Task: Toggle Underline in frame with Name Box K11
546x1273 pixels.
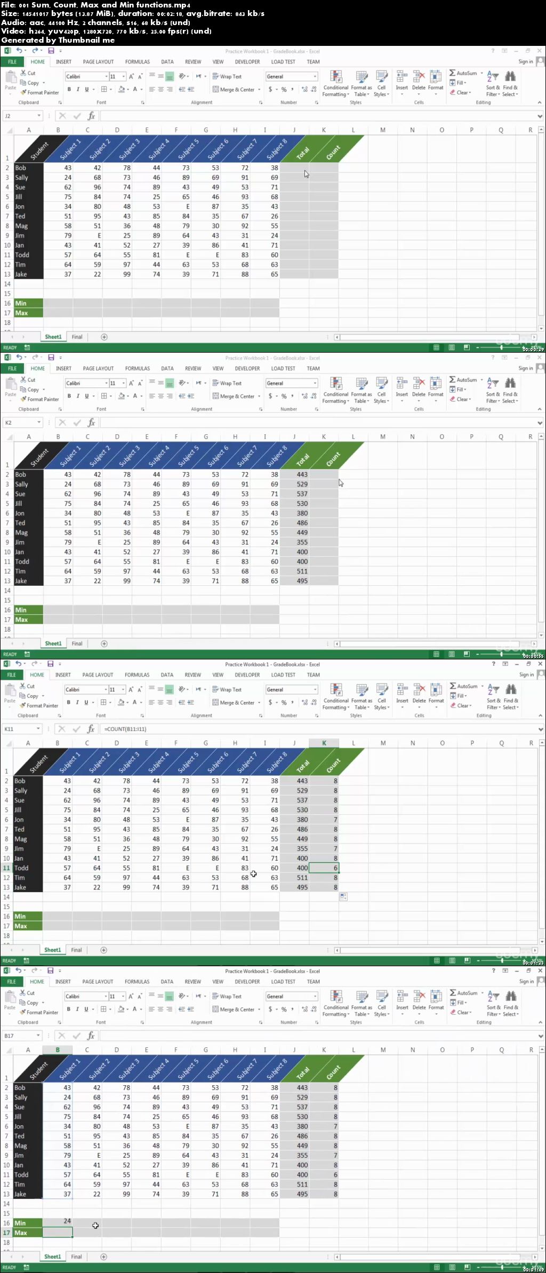Action: coord(86,702)
